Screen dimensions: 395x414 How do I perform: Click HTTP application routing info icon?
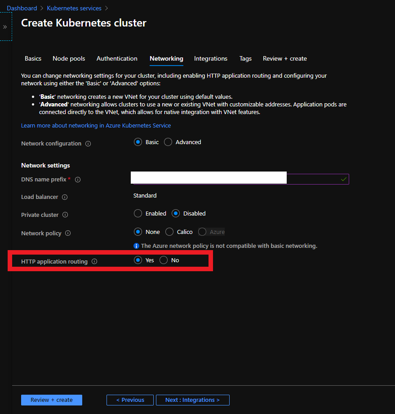(x=94, y=261)
